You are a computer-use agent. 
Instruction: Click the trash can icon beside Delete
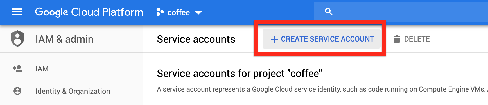coord(397,39)
